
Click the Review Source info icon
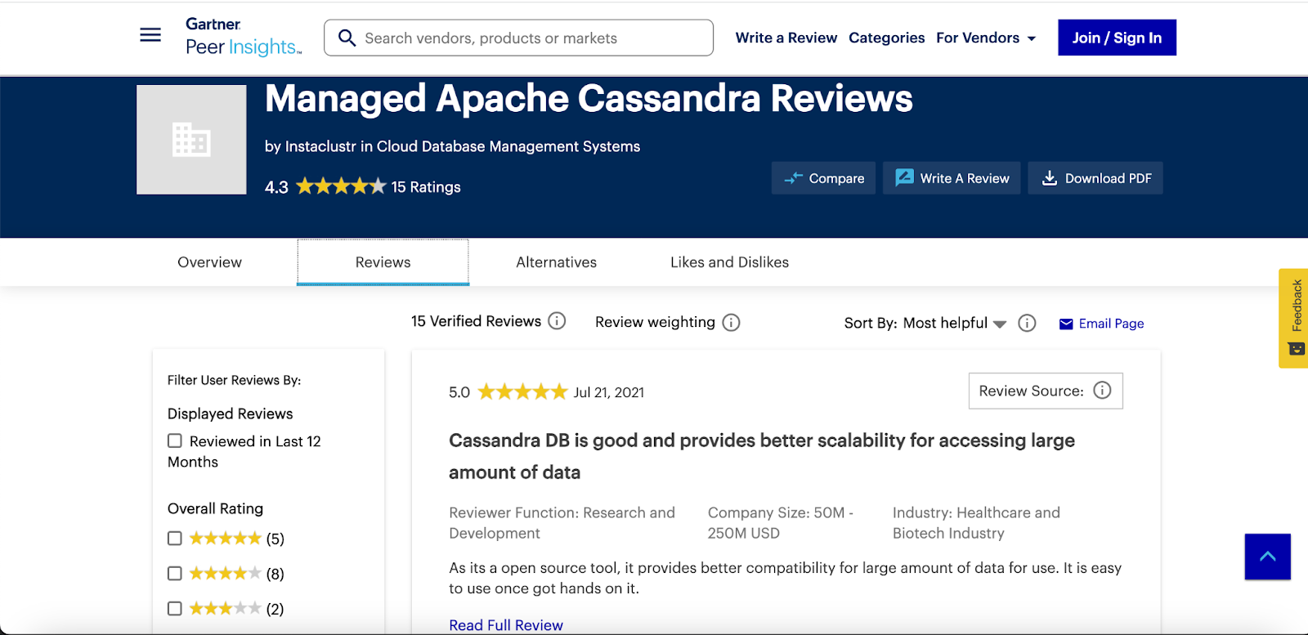[x=1102, y=391]
